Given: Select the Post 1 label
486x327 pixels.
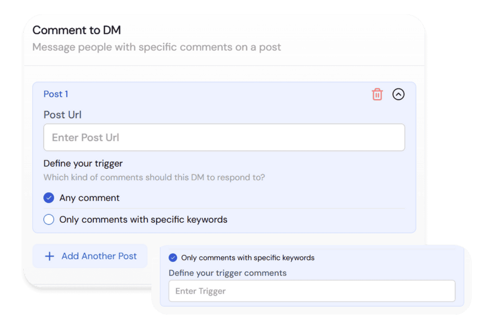Looking at the screenshot, I should click(56, 94).
